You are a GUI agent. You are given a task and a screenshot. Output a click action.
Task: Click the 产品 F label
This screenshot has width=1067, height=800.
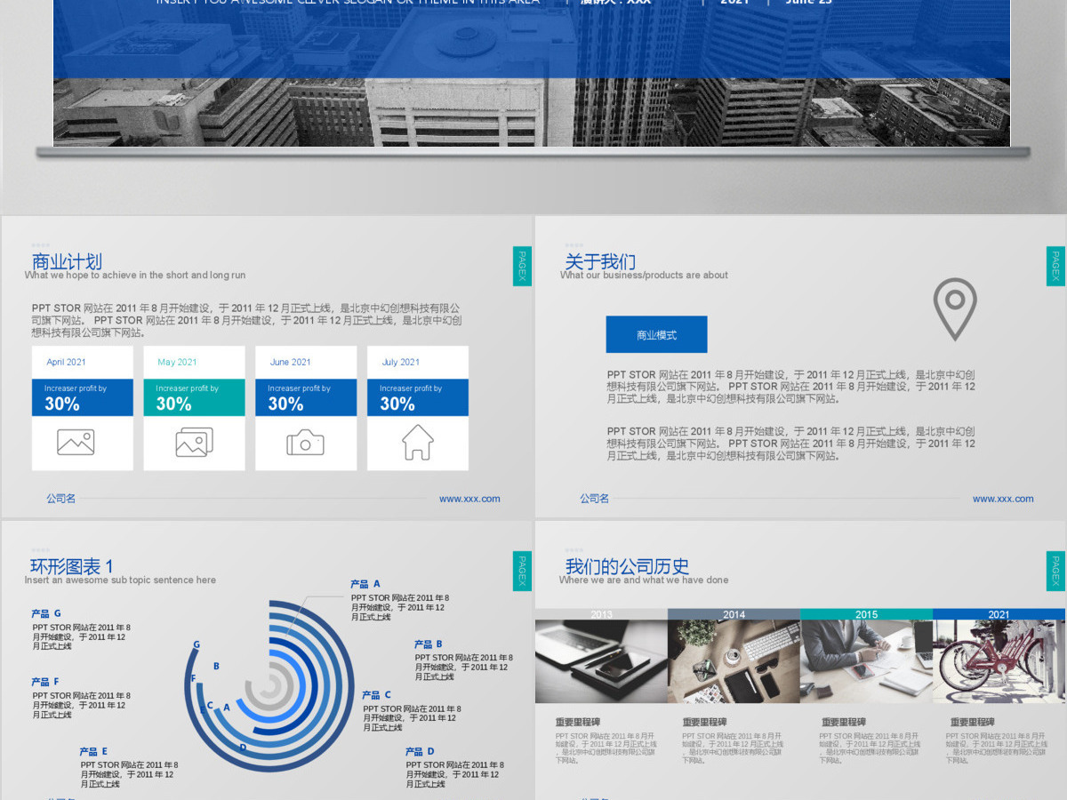coord(45,683)
